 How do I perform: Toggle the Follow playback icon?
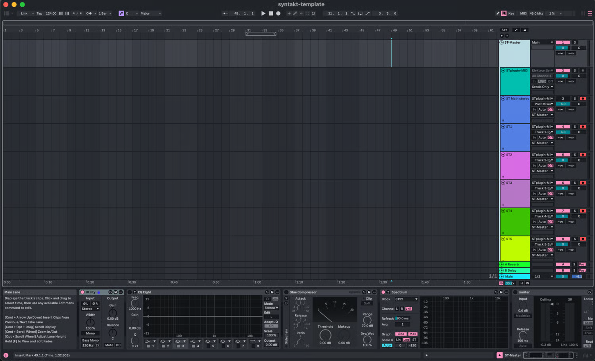click(x=225, y=13)
